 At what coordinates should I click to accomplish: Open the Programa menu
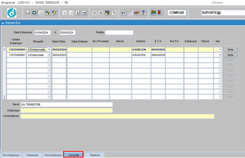point(8,3)
